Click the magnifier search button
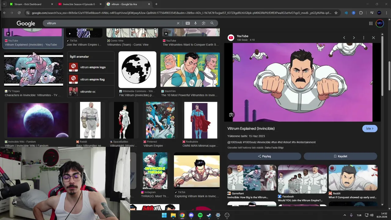This screenshot has height=220, width=391. [x=212, y=23]
